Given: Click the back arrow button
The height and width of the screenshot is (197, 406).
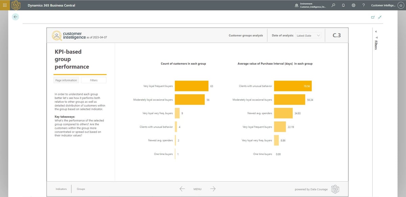Looking at the screenshot, I should 16,17.
